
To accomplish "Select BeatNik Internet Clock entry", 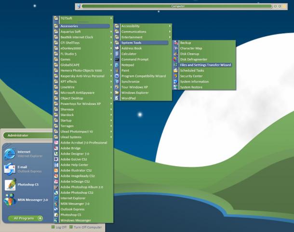I will [x=83, y=37].
